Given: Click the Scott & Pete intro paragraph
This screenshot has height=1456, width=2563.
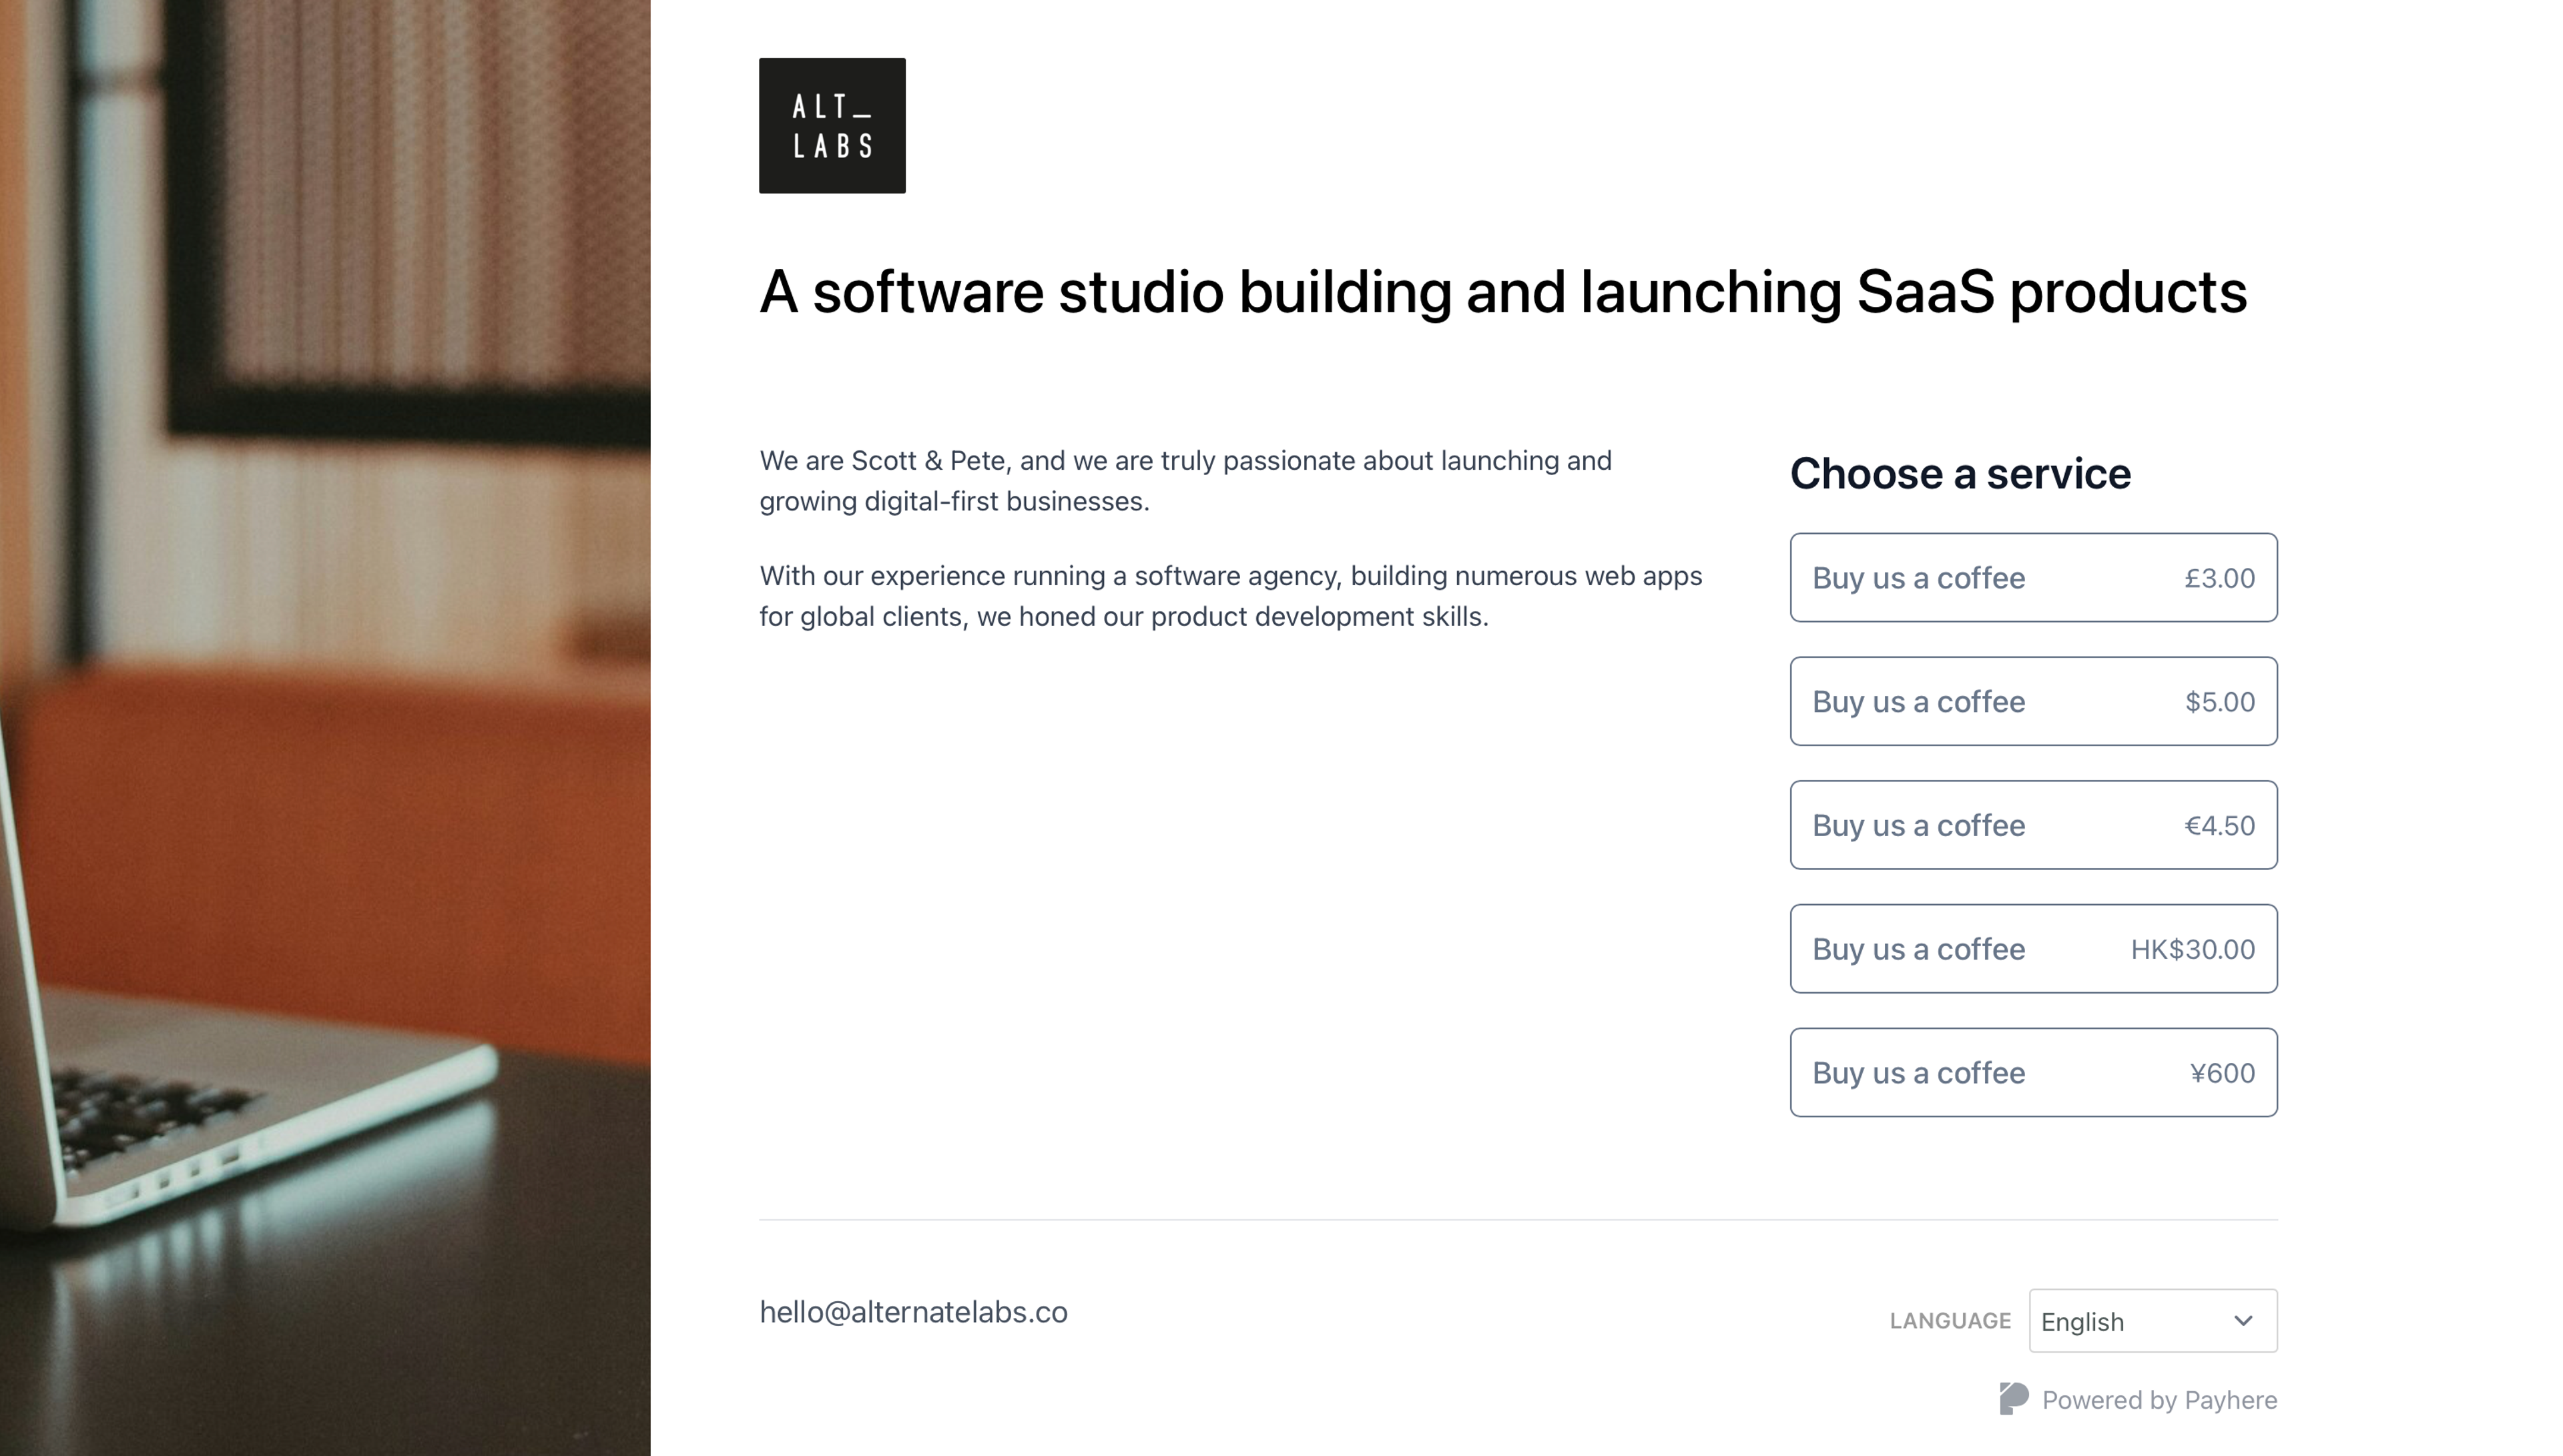Looking at the screenshot, I should tap(1185, 481).
